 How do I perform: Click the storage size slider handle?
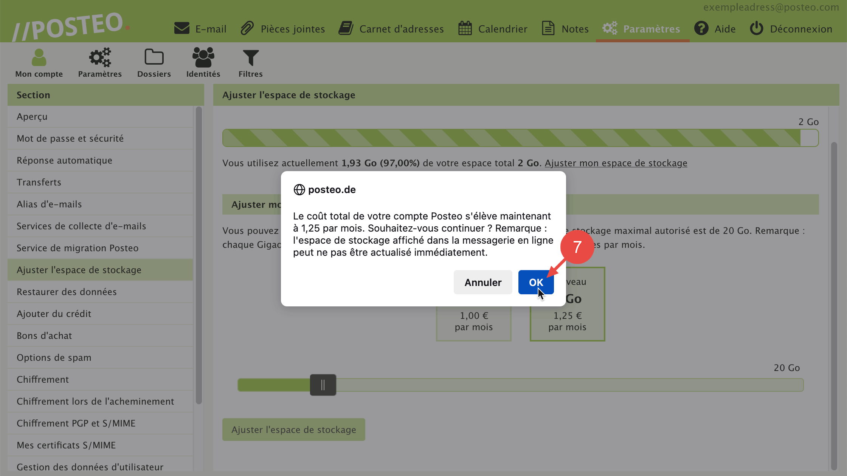(323, 385)
